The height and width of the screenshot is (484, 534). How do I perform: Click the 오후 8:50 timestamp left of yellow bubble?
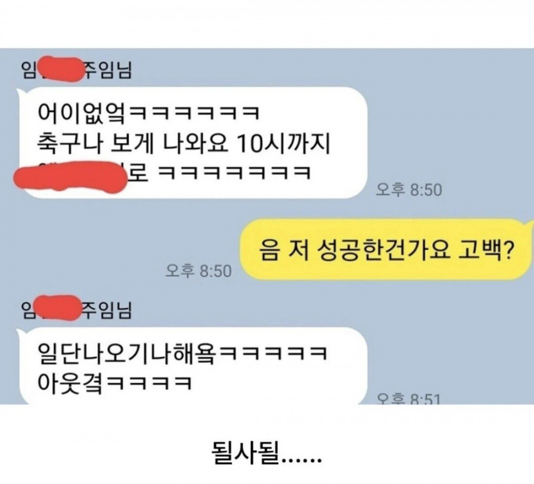[x=198, y=271]
